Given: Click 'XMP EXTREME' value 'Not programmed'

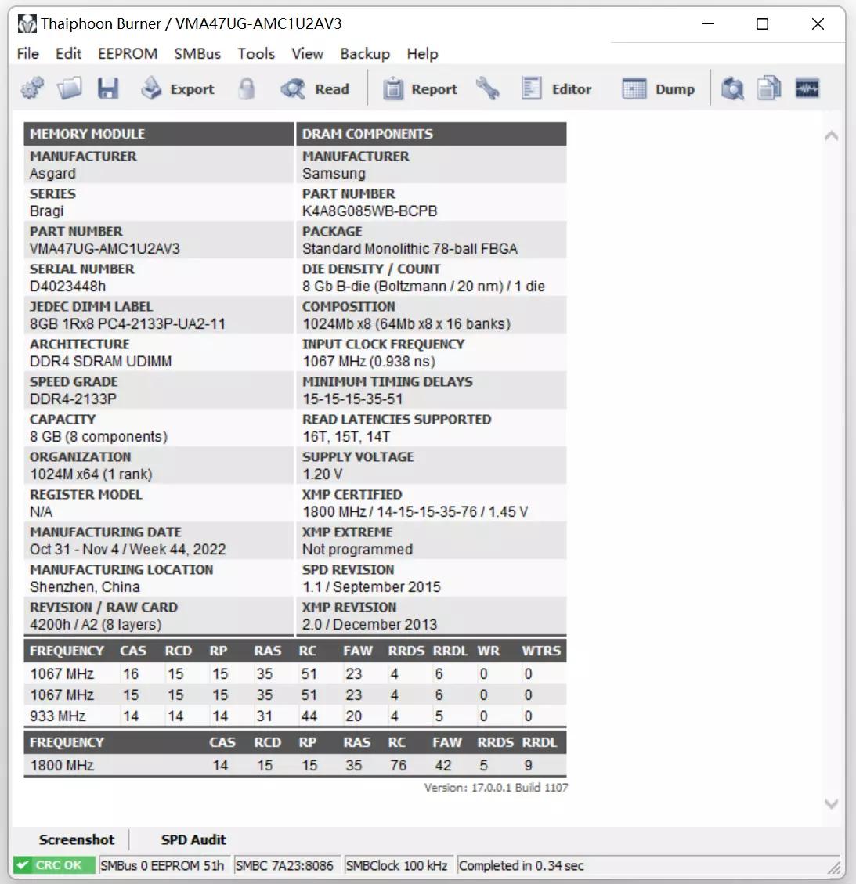Looking at the screenshot, I should click(357, 549).
